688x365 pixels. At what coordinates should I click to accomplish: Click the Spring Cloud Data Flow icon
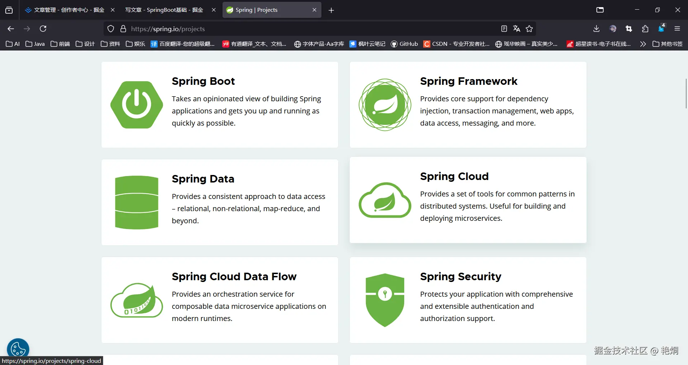point(137,300)
